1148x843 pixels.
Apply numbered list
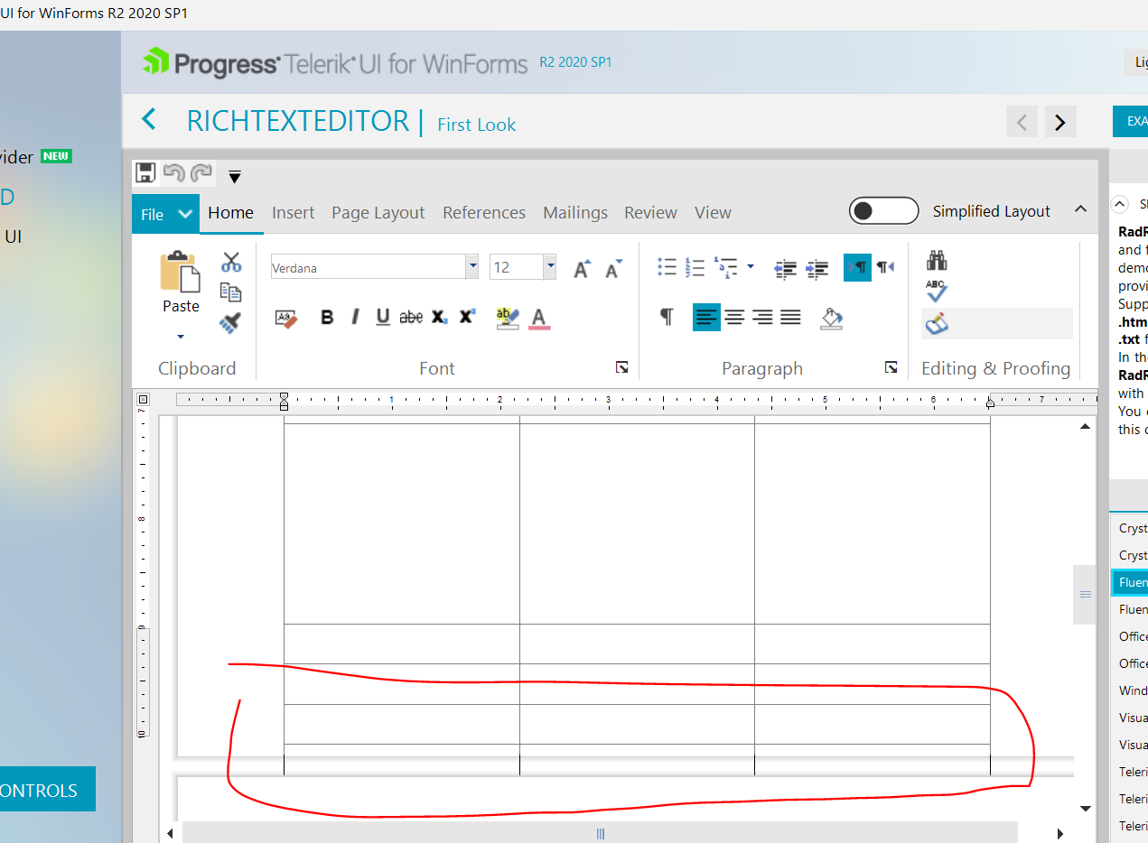(695, 267)
